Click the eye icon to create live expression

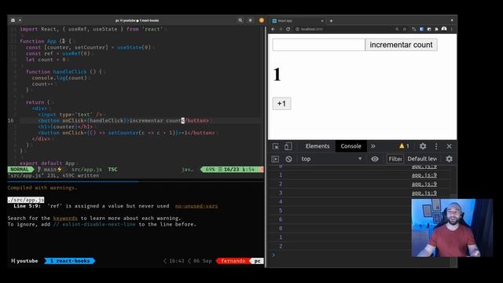tap(375, 159)
